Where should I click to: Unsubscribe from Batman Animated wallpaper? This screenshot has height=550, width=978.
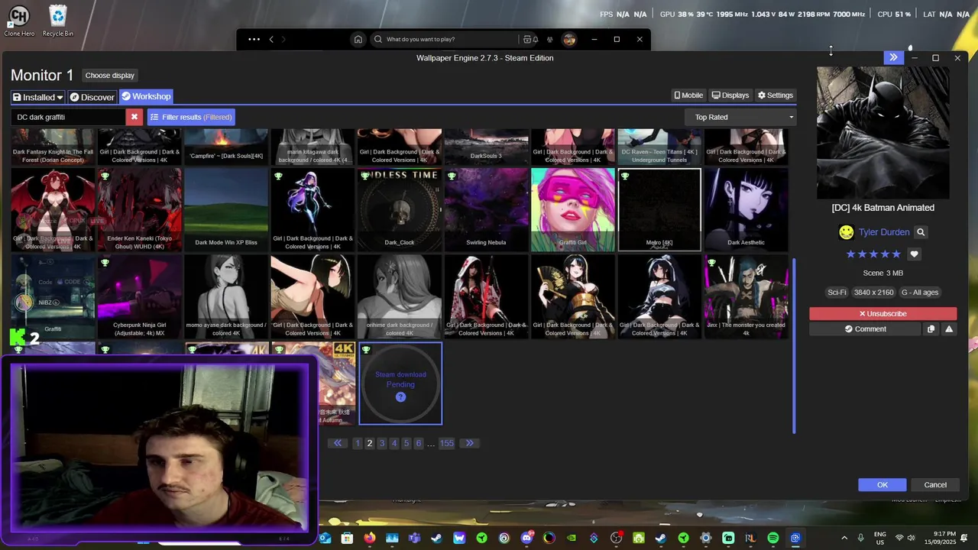(x=882, y=314)
